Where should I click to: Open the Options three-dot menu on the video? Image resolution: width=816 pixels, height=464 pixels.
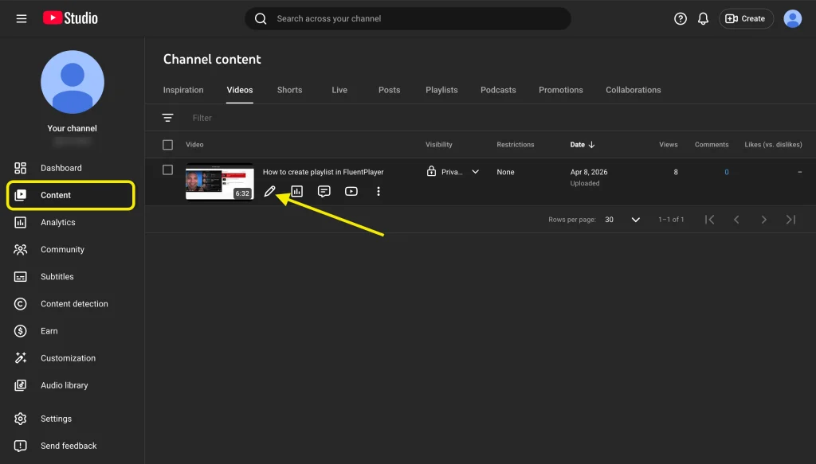378,191
